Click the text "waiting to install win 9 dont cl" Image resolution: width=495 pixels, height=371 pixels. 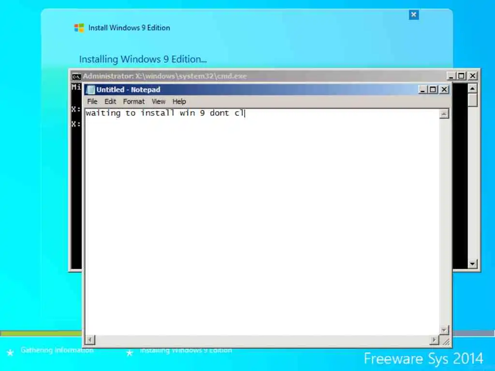coord(165,113)
